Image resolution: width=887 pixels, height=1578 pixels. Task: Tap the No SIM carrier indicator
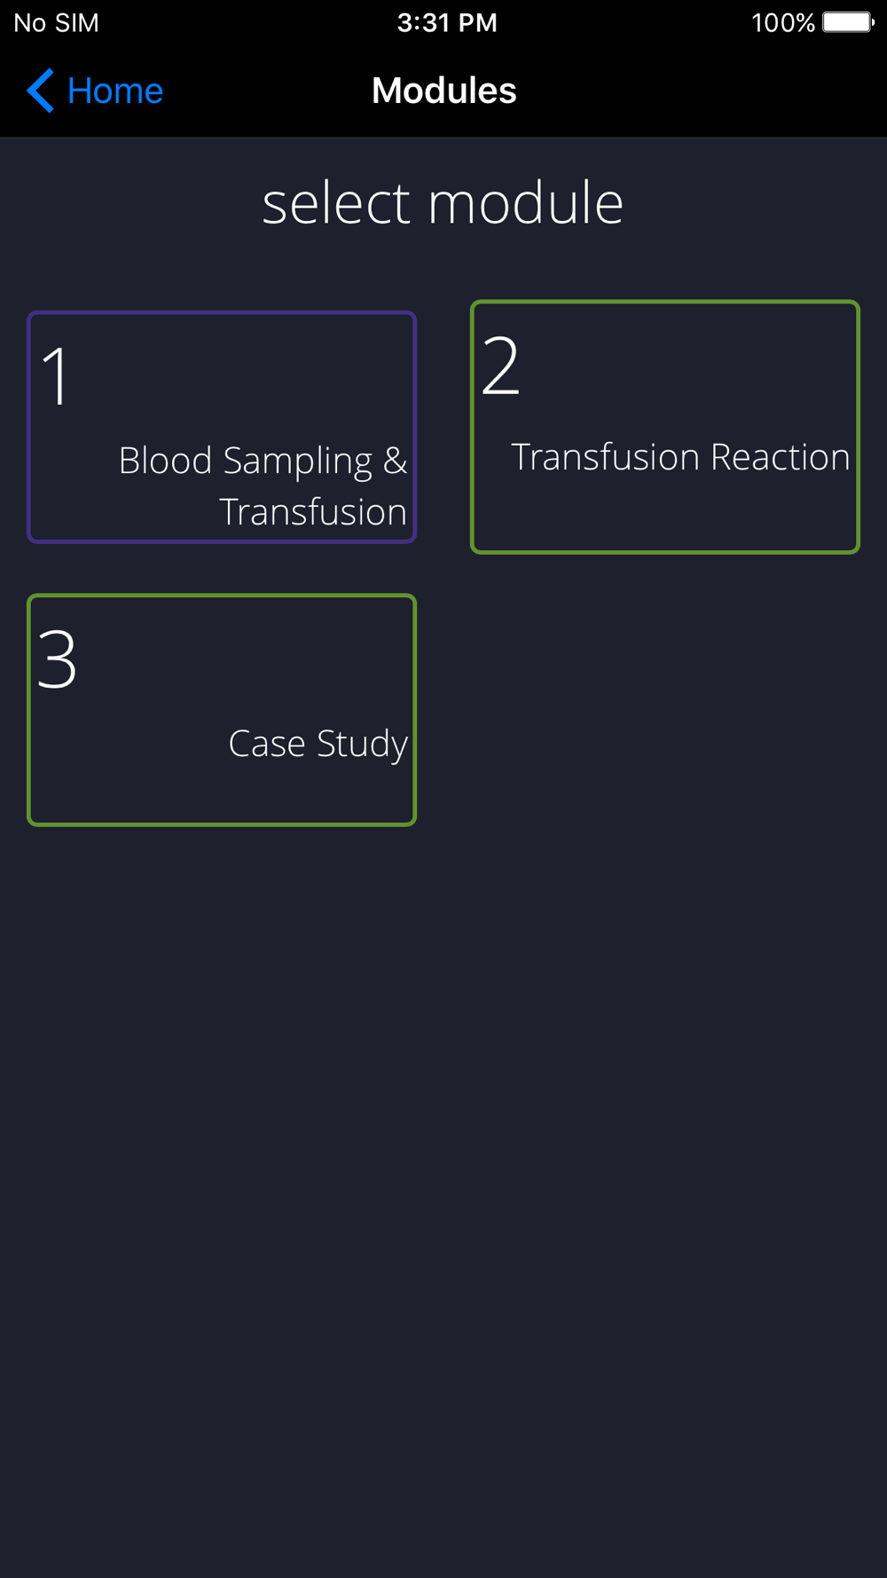coord(57,22)
